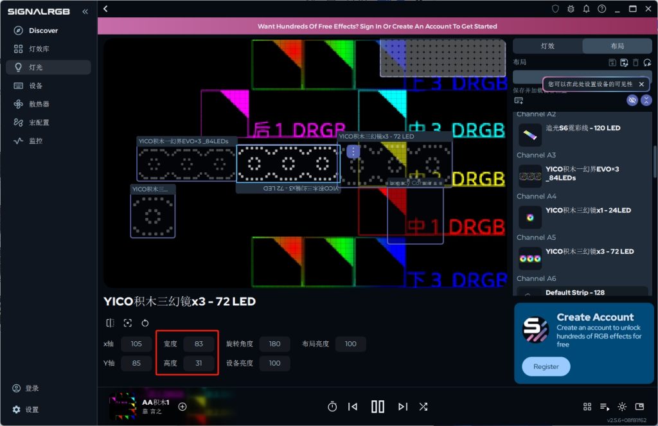Select 灯光 in the sidebar
The height and width of the screenshot is (426, 658).
click(x=48, y=67)
